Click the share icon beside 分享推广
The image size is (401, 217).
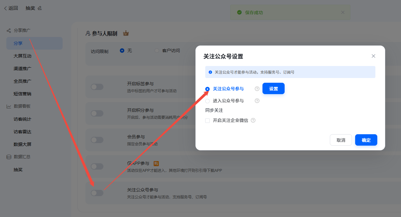coord(9,31)
